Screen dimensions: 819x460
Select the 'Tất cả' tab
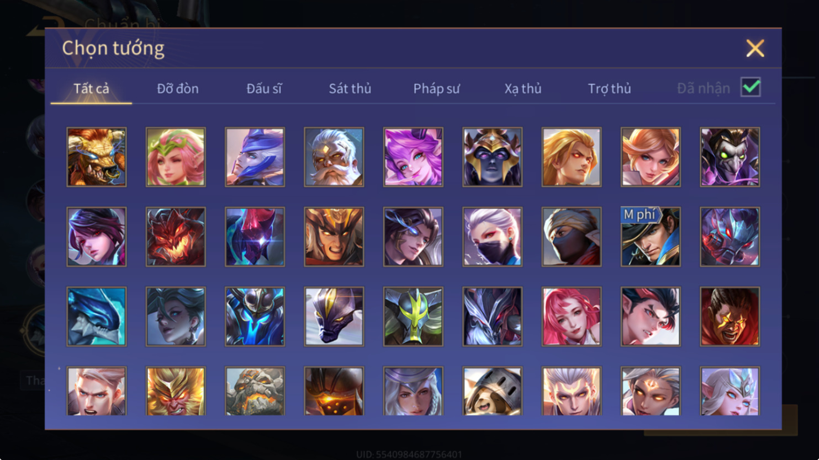click(x=91, y=88)
